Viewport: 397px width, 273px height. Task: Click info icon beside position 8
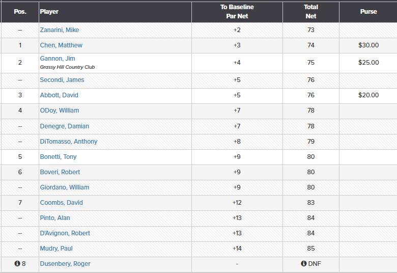click(17, 264)
